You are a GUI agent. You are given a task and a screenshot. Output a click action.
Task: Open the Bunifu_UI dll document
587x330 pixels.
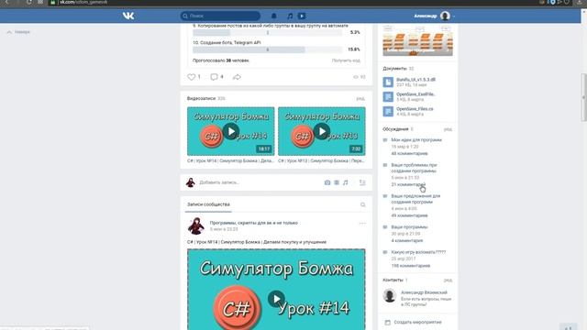pos(415,80)
